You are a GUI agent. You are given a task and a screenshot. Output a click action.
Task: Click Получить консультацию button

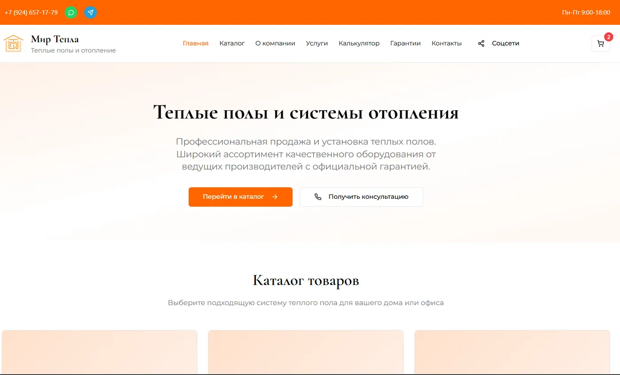click(361, 197)
